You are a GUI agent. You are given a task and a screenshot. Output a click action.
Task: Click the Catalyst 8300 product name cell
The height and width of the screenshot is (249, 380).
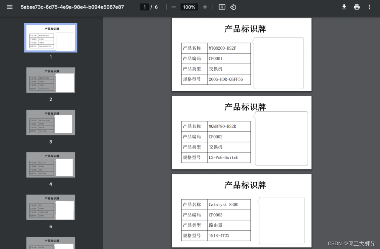point(229,205)
